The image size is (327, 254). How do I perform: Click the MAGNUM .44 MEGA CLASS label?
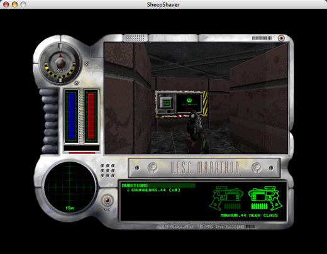point(249,215)
